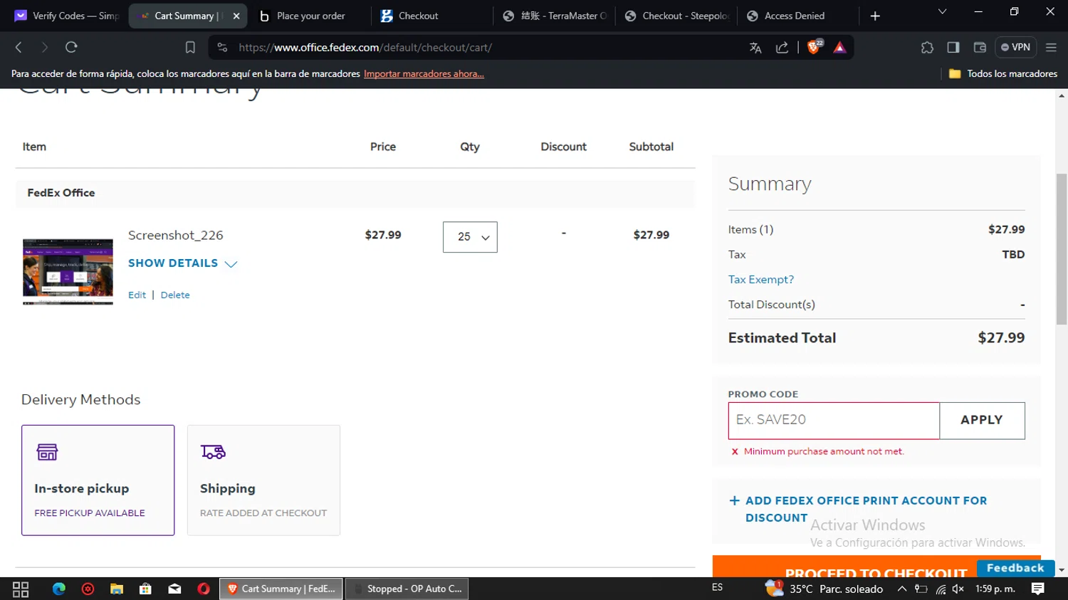The height and width of the screenshot is (600, 1068).
Task: Click the Brave Rewards triangle icon
Action: 839,48
